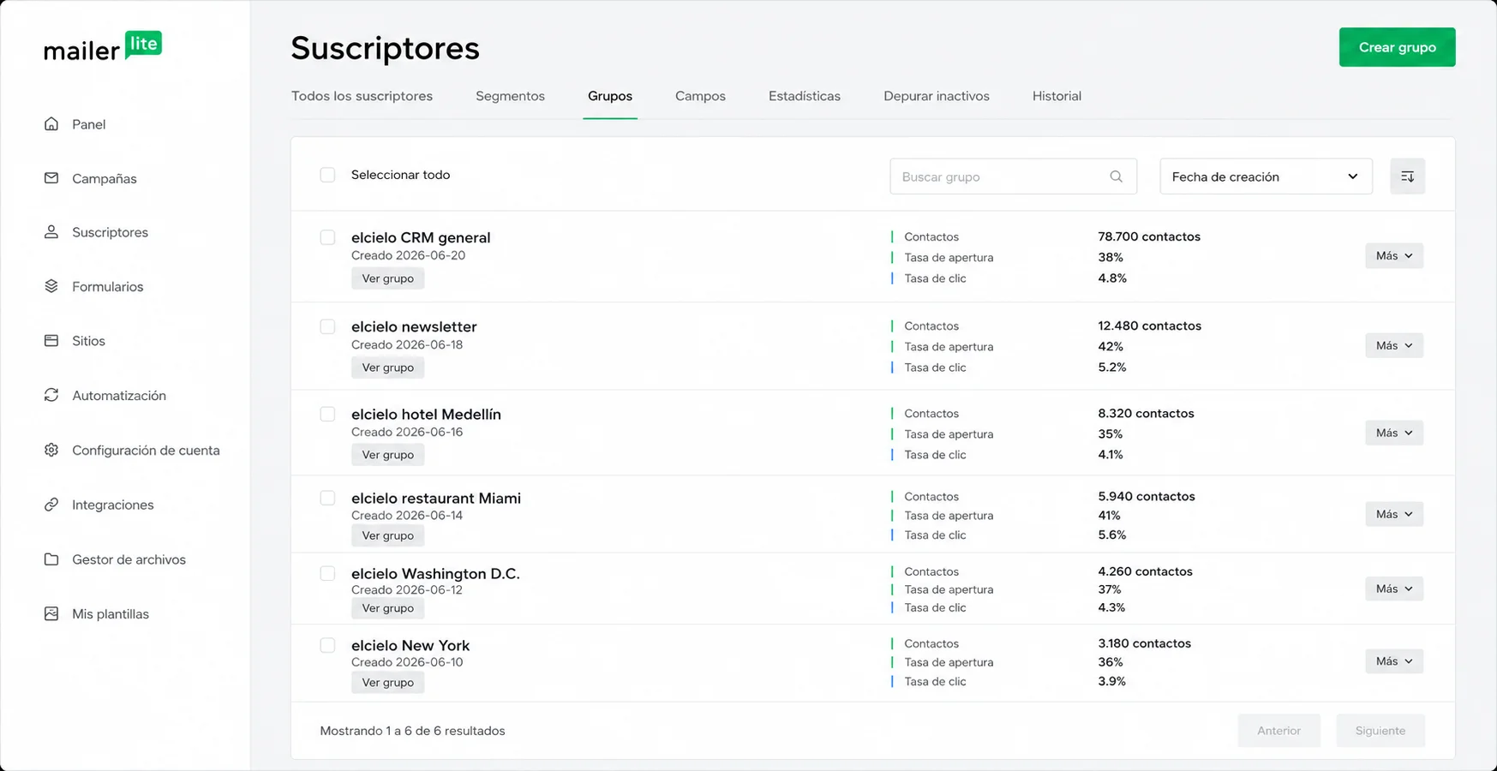Click the search magnifier icon
Viewport: 1497px width, 771px height.
[x=1116, y=176]
